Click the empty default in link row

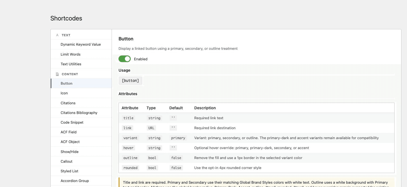pos(173,128)
